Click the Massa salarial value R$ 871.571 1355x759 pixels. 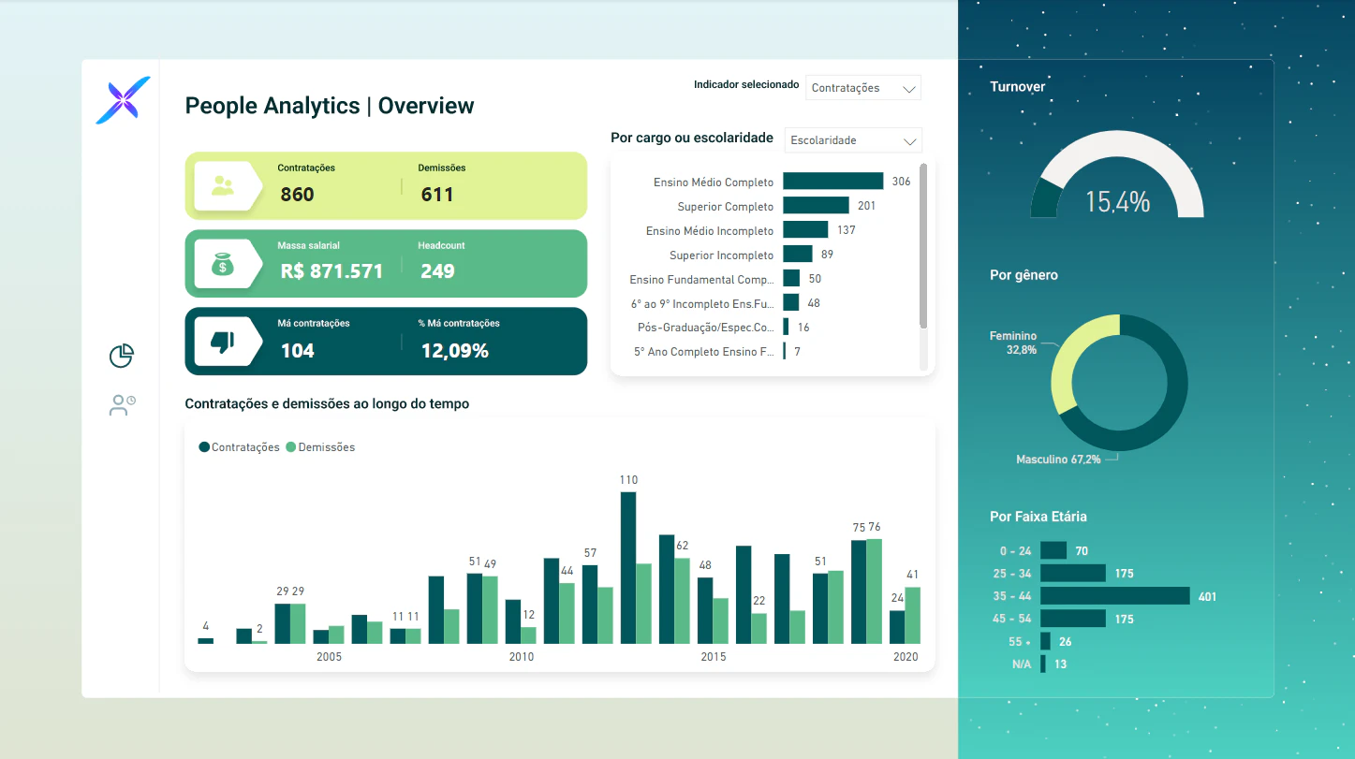331,271
